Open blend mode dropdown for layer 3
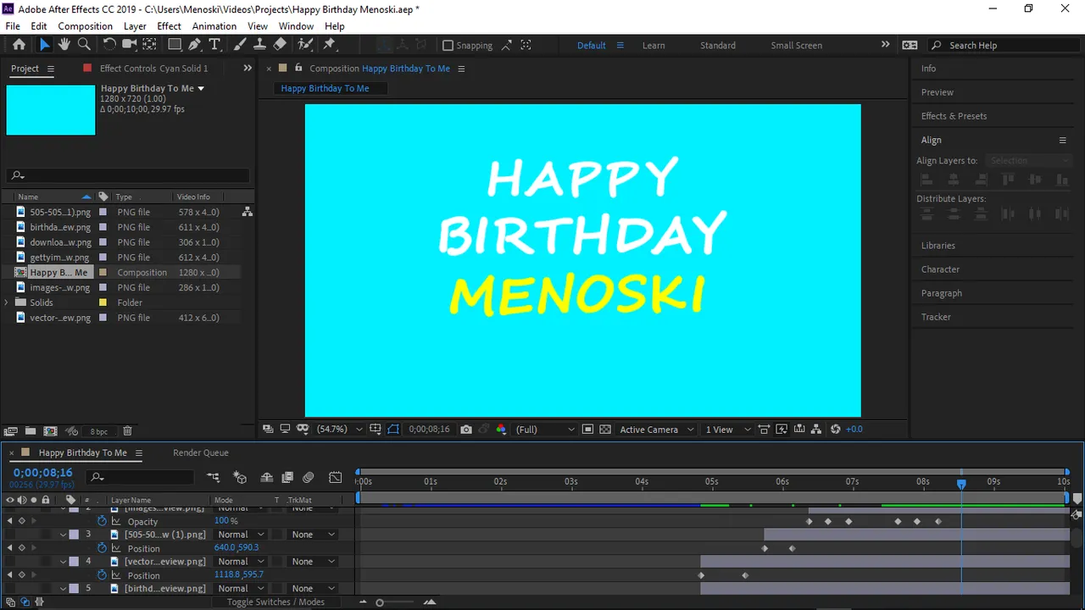 click(x=241, y=535)
